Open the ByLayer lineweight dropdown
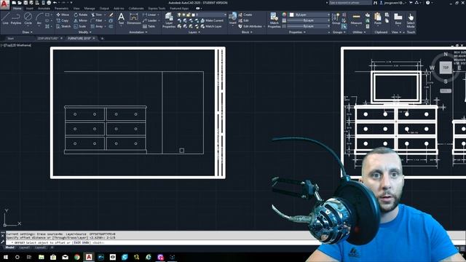 [x=309, y=20]
